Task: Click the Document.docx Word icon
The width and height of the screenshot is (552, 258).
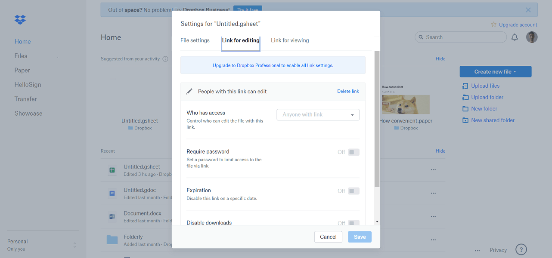Action: click(112, 217)
